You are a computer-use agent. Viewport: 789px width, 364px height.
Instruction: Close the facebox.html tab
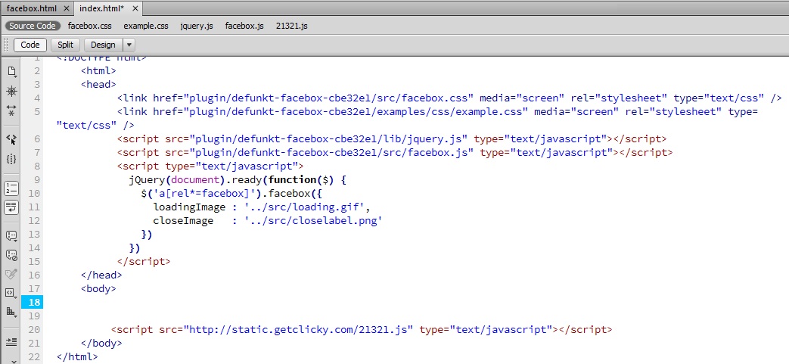click(x=67, y=9)
